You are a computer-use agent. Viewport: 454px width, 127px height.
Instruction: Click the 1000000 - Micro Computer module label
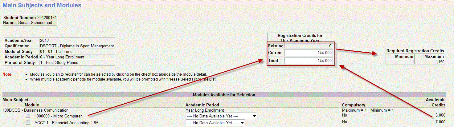(58, 116)
